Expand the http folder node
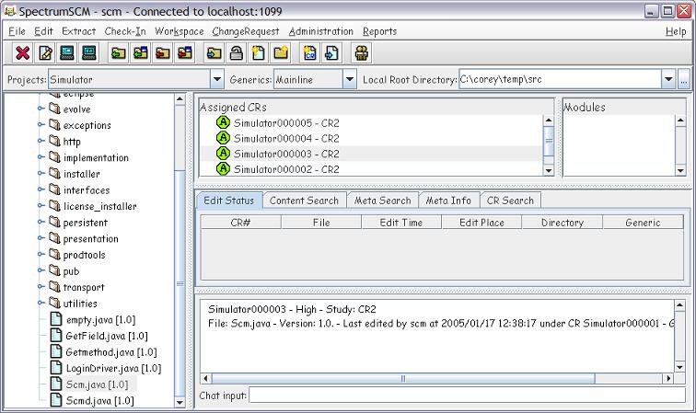Viewport: 696px width, 413px height. (x=41, y=141)
